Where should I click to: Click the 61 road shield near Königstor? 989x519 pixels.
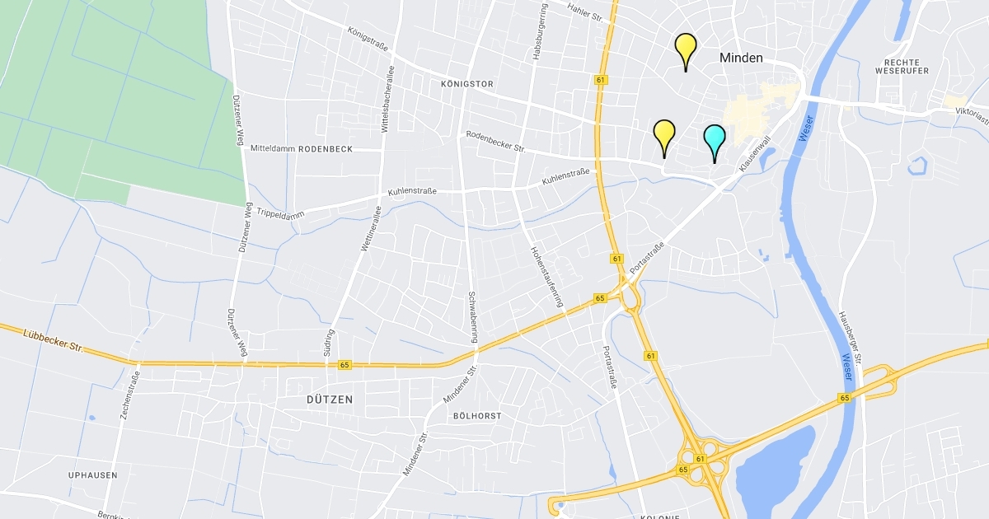tap(599, 80)
